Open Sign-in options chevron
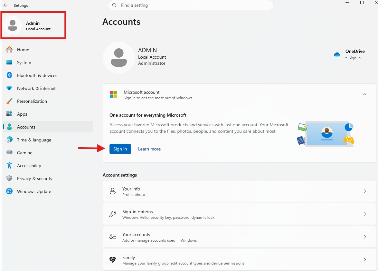 coord(364,214)
